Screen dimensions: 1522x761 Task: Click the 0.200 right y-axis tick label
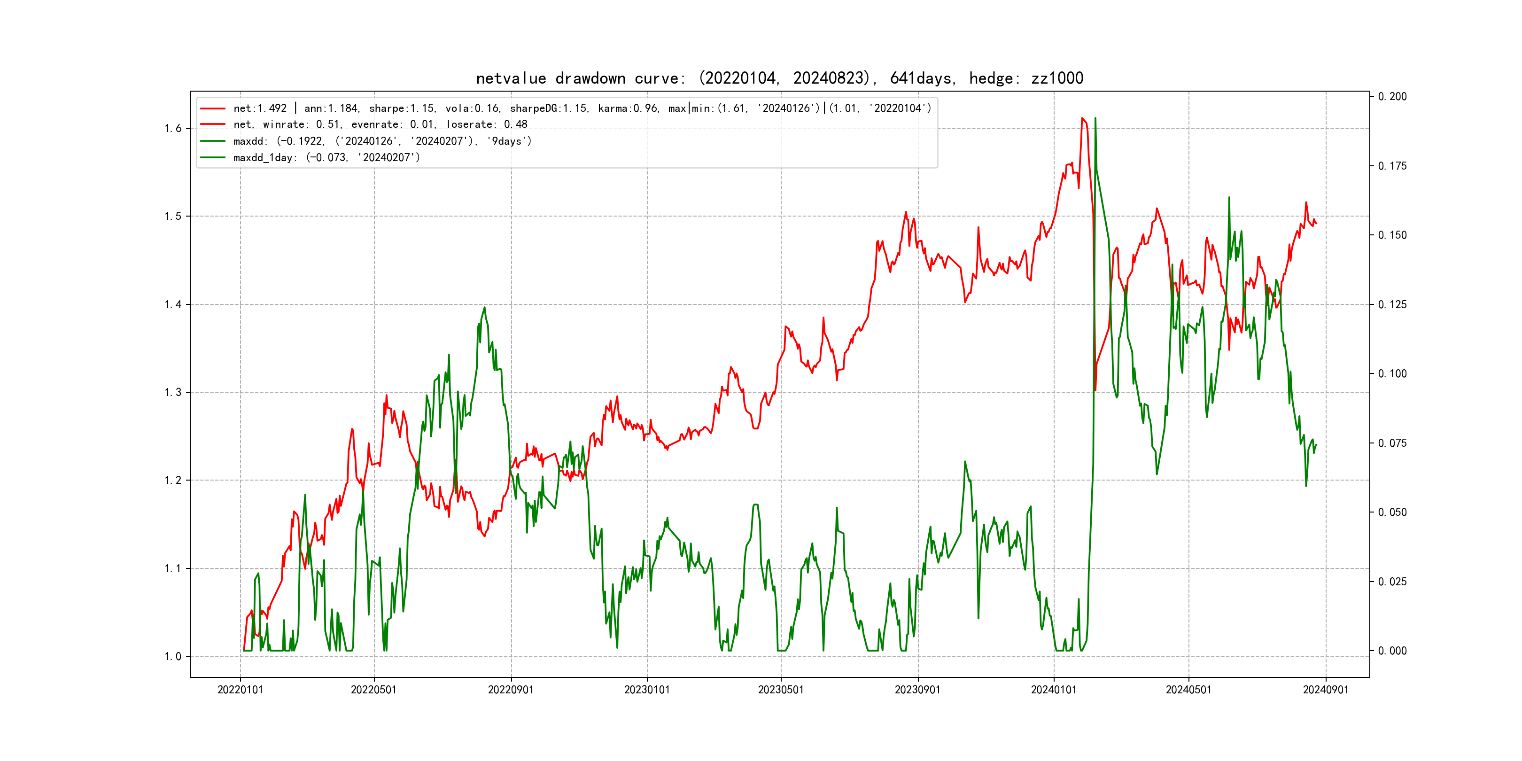pyautogui.click(x=1392, y=97)
